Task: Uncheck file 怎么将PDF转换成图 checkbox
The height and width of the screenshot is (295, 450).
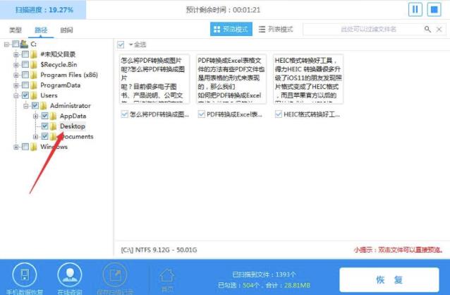Action: pyautogui.click(x=124, y=114)
